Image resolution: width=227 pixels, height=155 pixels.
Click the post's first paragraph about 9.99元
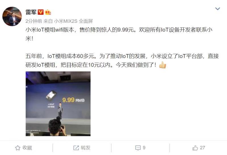click(x=119, y=34)
